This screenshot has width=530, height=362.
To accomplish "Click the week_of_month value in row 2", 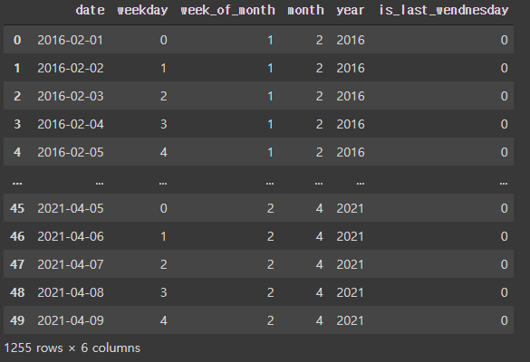I will [270, 96].
